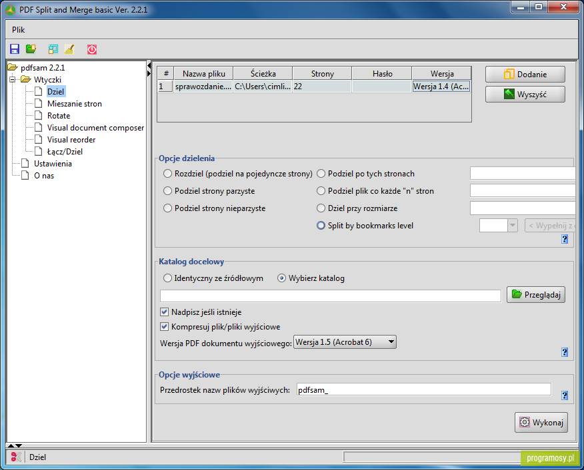Screen dimensions: 584x470
Task: Click Strony column header
Action: [323, 74]
